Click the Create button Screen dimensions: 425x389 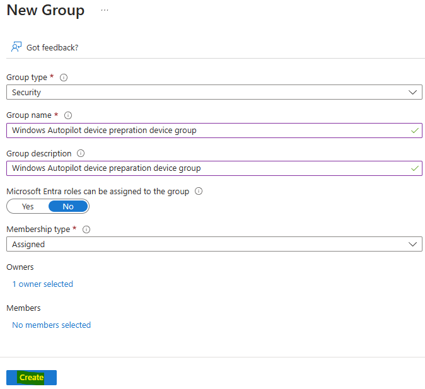point(32,378)
